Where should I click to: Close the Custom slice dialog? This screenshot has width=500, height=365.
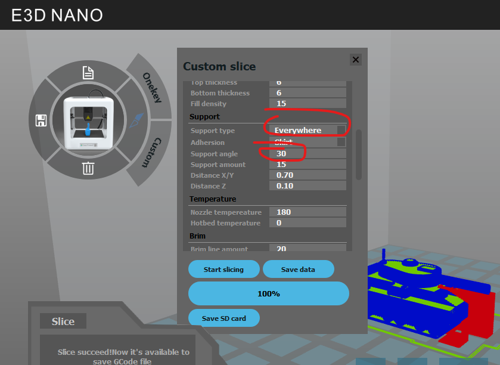[356, 60]
